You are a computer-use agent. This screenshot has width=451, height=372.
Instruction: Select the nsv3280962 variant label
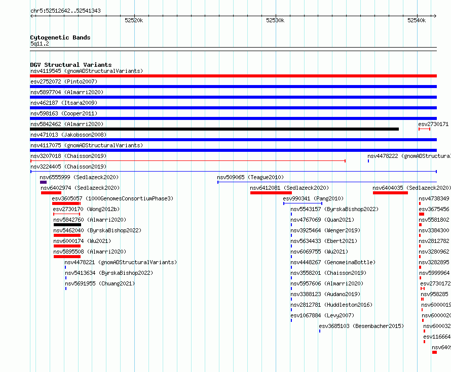434,252
